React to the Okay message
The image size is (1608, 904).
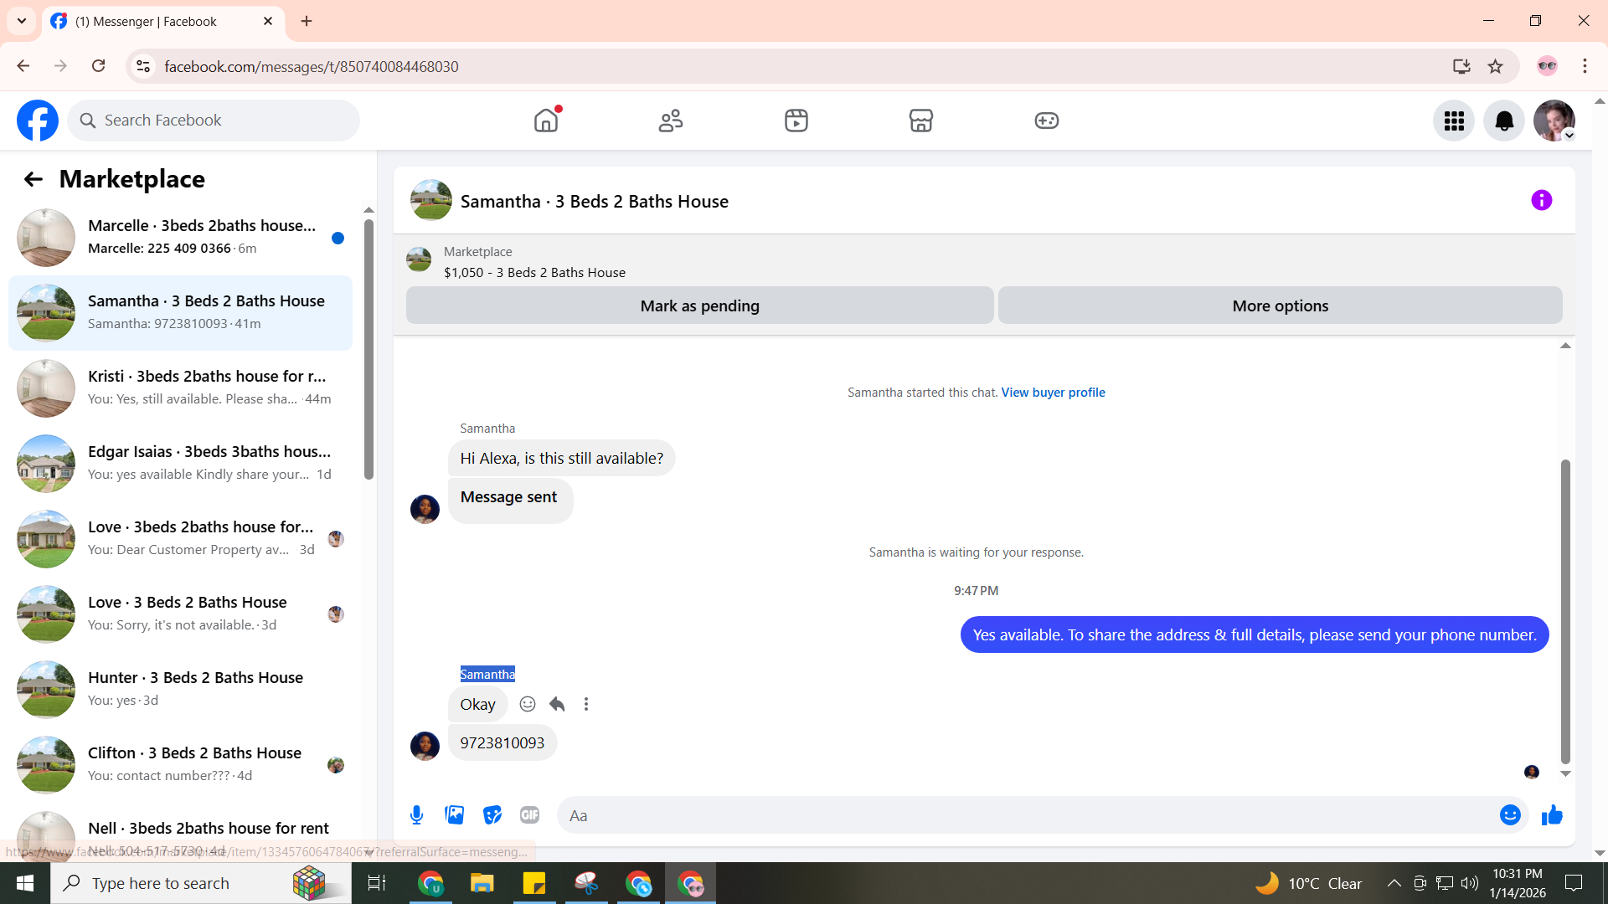coord(528,704)
